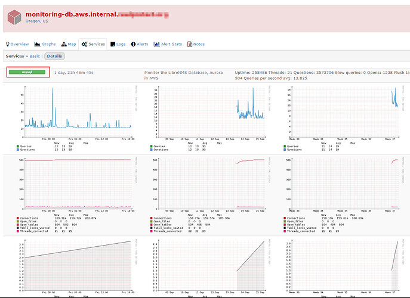Click red Connections legend swatch in daily graph
The image size is (410, 298).
(x=18, y=218)
